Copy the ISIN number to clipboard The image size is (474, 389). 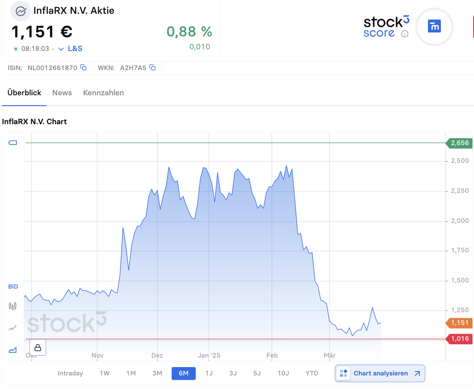83,68
